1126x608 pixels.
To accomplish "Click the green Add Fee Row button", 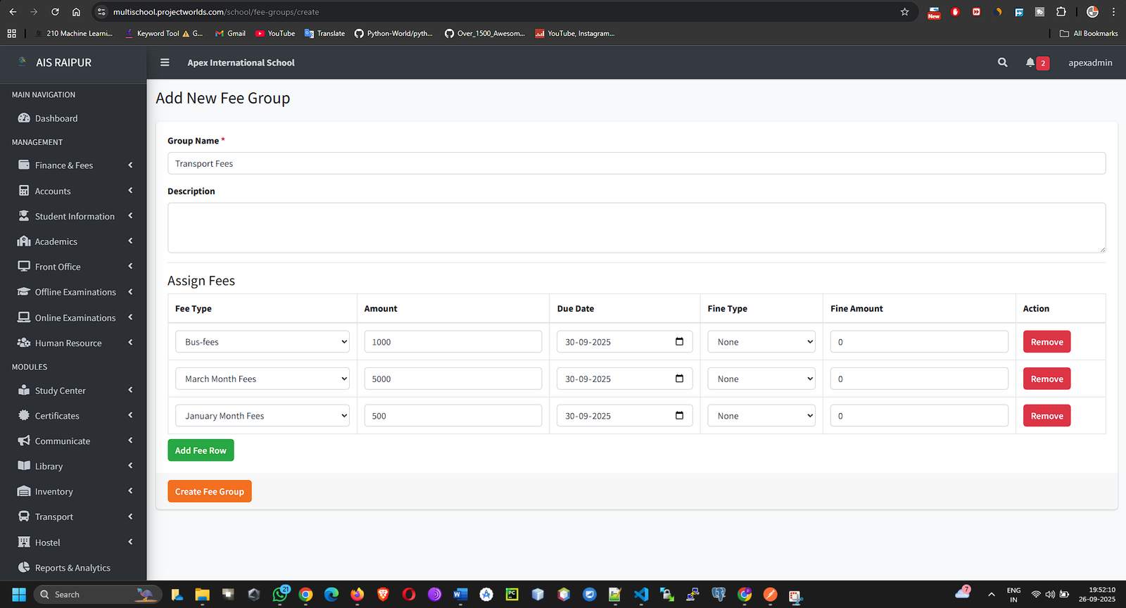I will (x=201, y=450).
